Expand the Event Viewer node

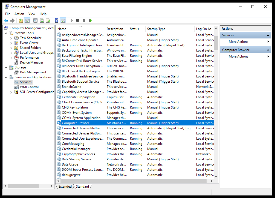pos(11,43)
